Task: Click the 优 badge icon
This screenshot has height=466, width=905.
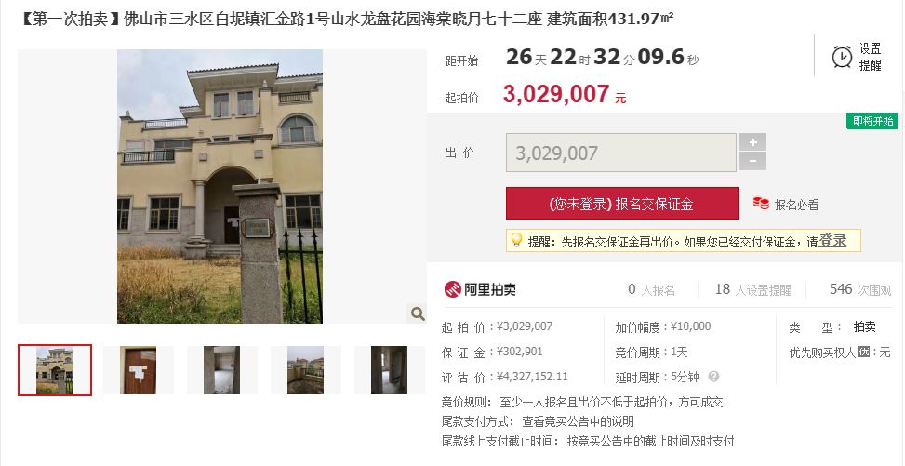Action: 863,352
